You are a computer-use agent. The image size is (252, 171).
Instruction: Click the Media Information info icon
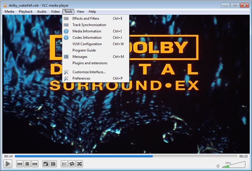(66, 31)
